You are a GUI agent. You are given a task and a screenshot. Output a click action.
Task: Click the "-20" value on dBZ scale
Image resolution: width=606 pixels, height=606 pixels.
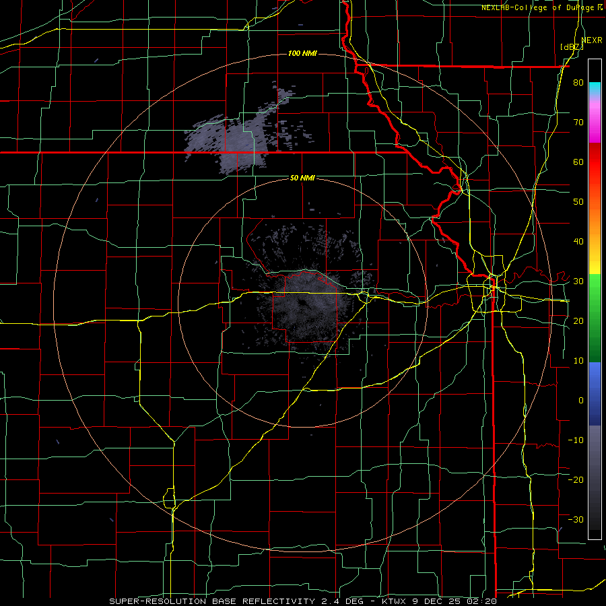tap(576, 479)
